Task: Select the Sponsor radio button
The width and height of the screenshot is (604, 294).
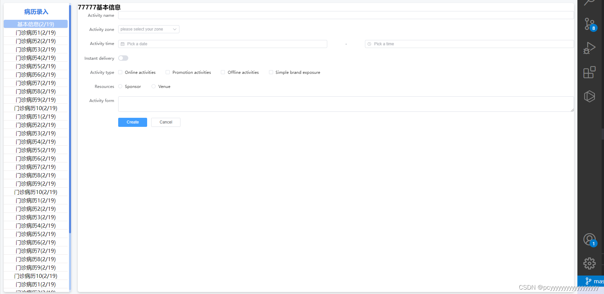Action: pos(120,86)
